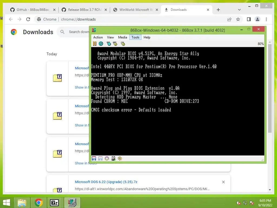Click the Chrome site info chip in address bar
Screen dimensions: 277x208
47,19
